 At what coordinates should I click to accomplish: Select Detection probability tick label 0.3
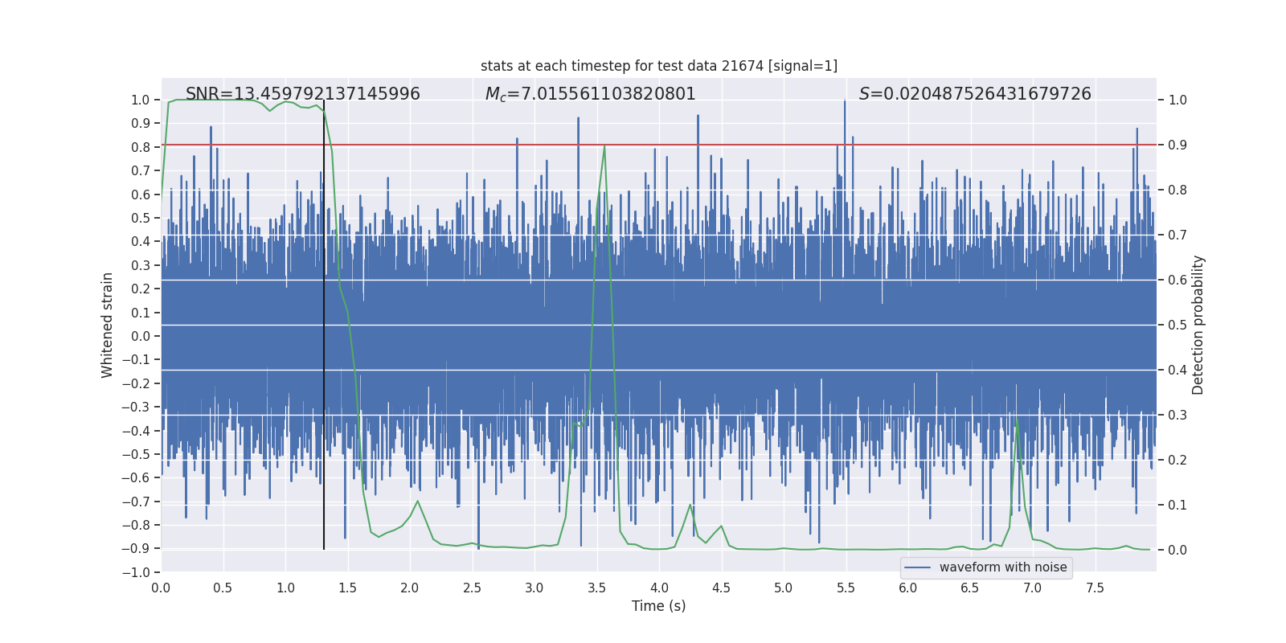(x=1177, y=416)
